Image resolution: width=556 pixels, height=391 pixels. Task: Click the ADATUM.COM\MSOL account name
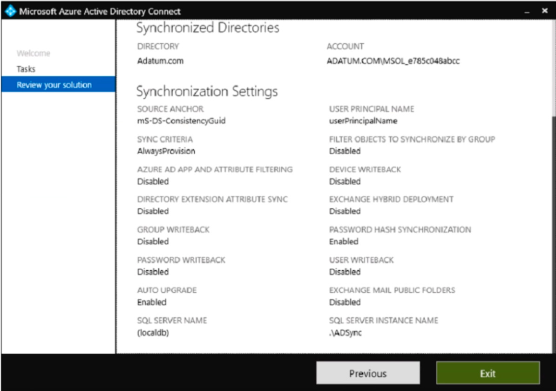pos(393,61)
